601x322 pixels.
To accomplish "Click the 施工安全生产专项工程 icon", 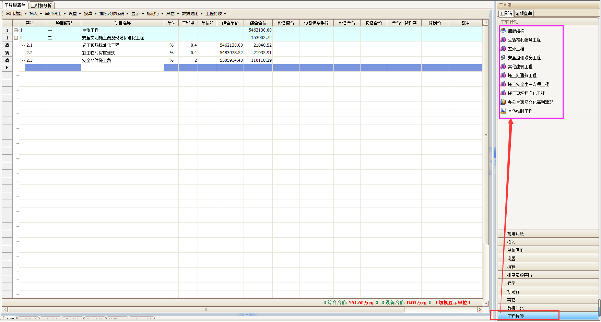I will 503,84.
